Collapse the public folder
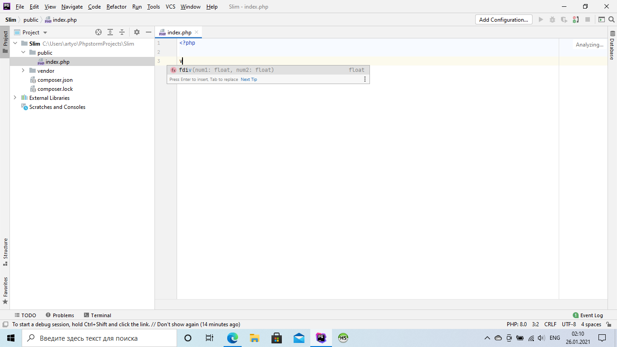The image size is (617, 347). [23, 52]
